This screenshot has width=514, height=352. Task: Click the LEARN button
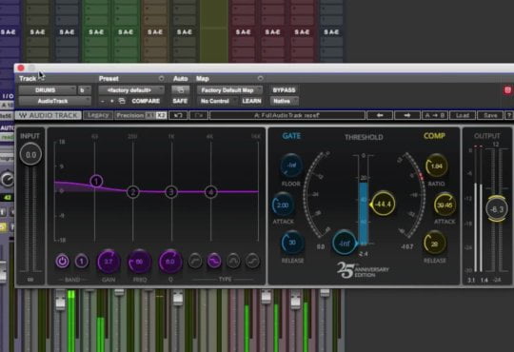[251, 101]
